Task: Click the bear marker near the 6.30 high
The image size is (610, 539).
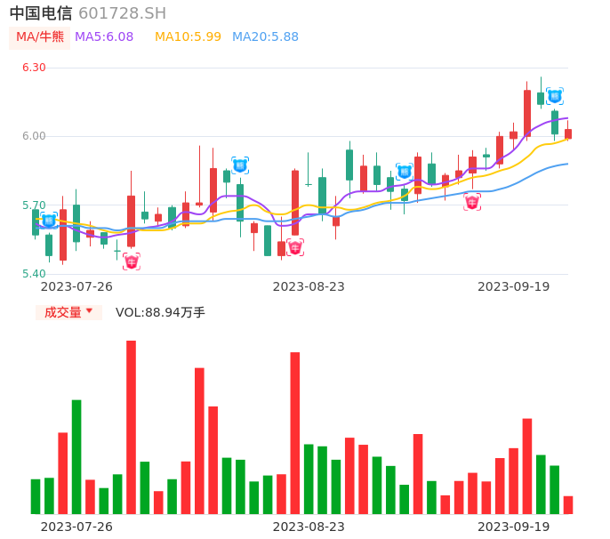Action: (x=555, y=96)
